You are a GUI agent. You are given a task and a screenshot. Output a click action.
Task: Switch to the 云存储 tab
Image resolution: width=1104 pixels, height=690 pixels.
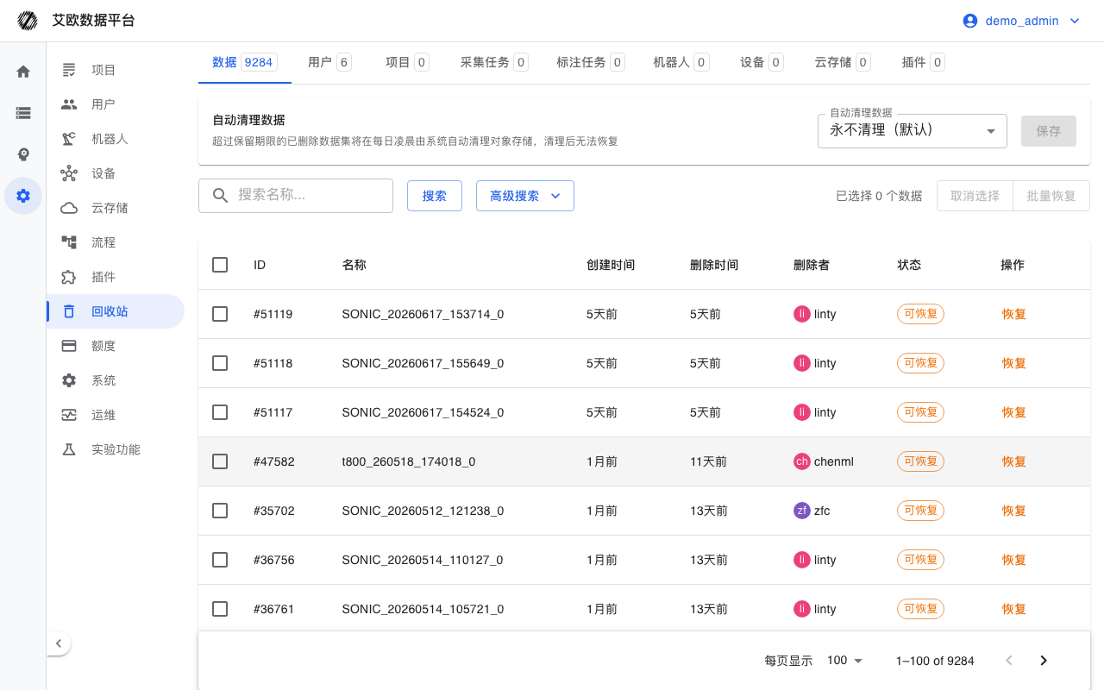(843, 62)
